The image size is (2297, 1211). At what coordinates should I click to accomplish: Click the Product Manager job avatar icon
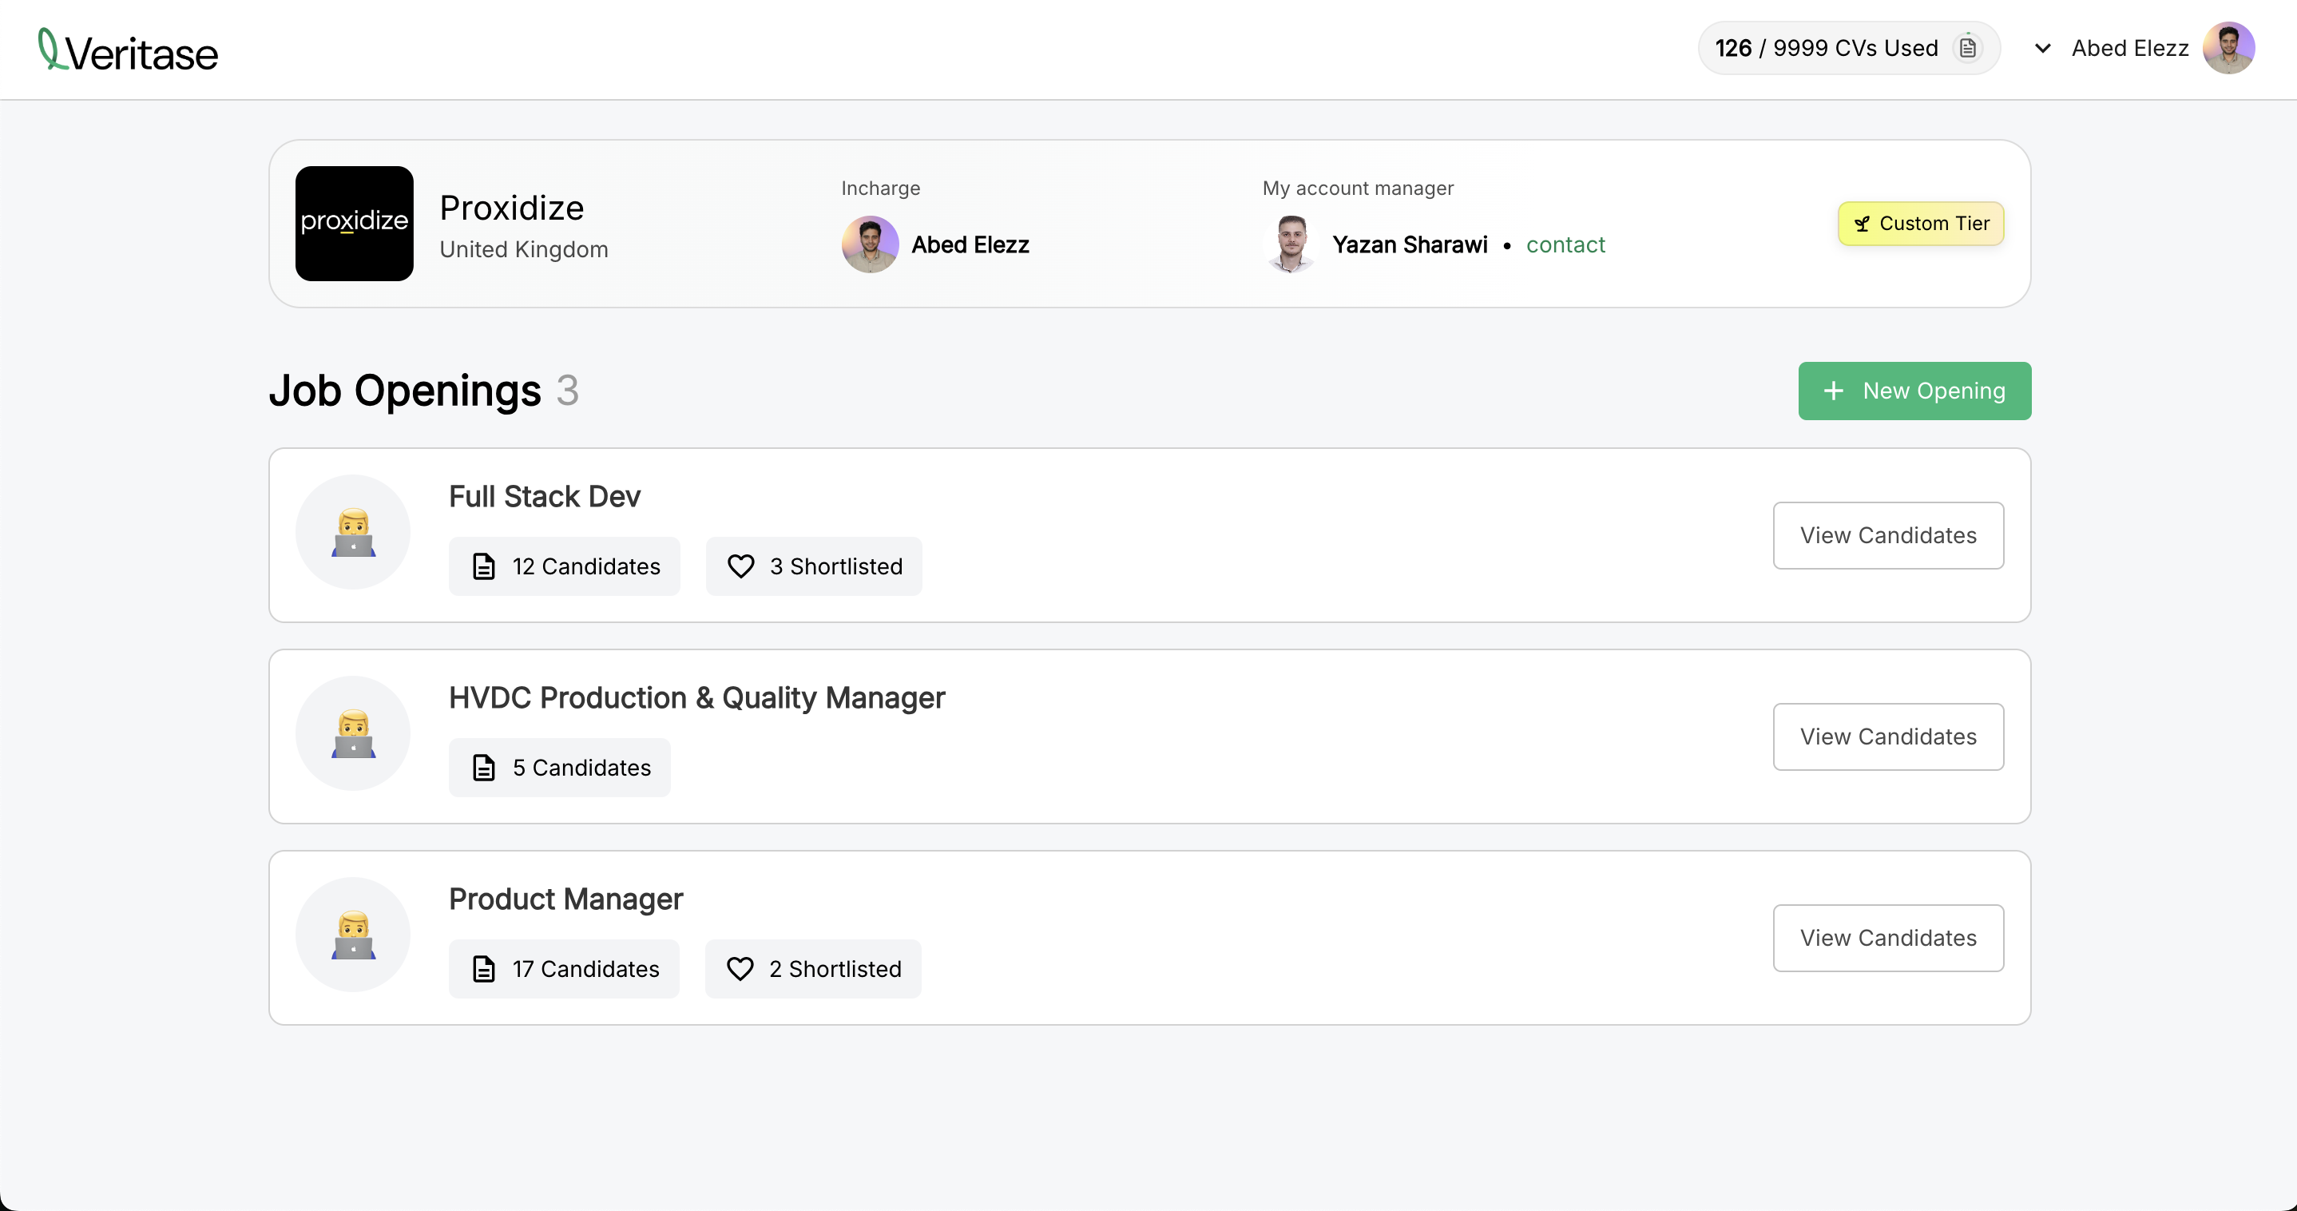click(x=353, y=935)
